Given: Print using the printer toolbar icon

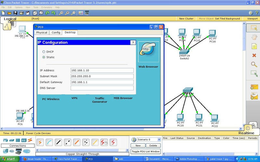Looking at the screenshot, I should [x=21, y=13].
